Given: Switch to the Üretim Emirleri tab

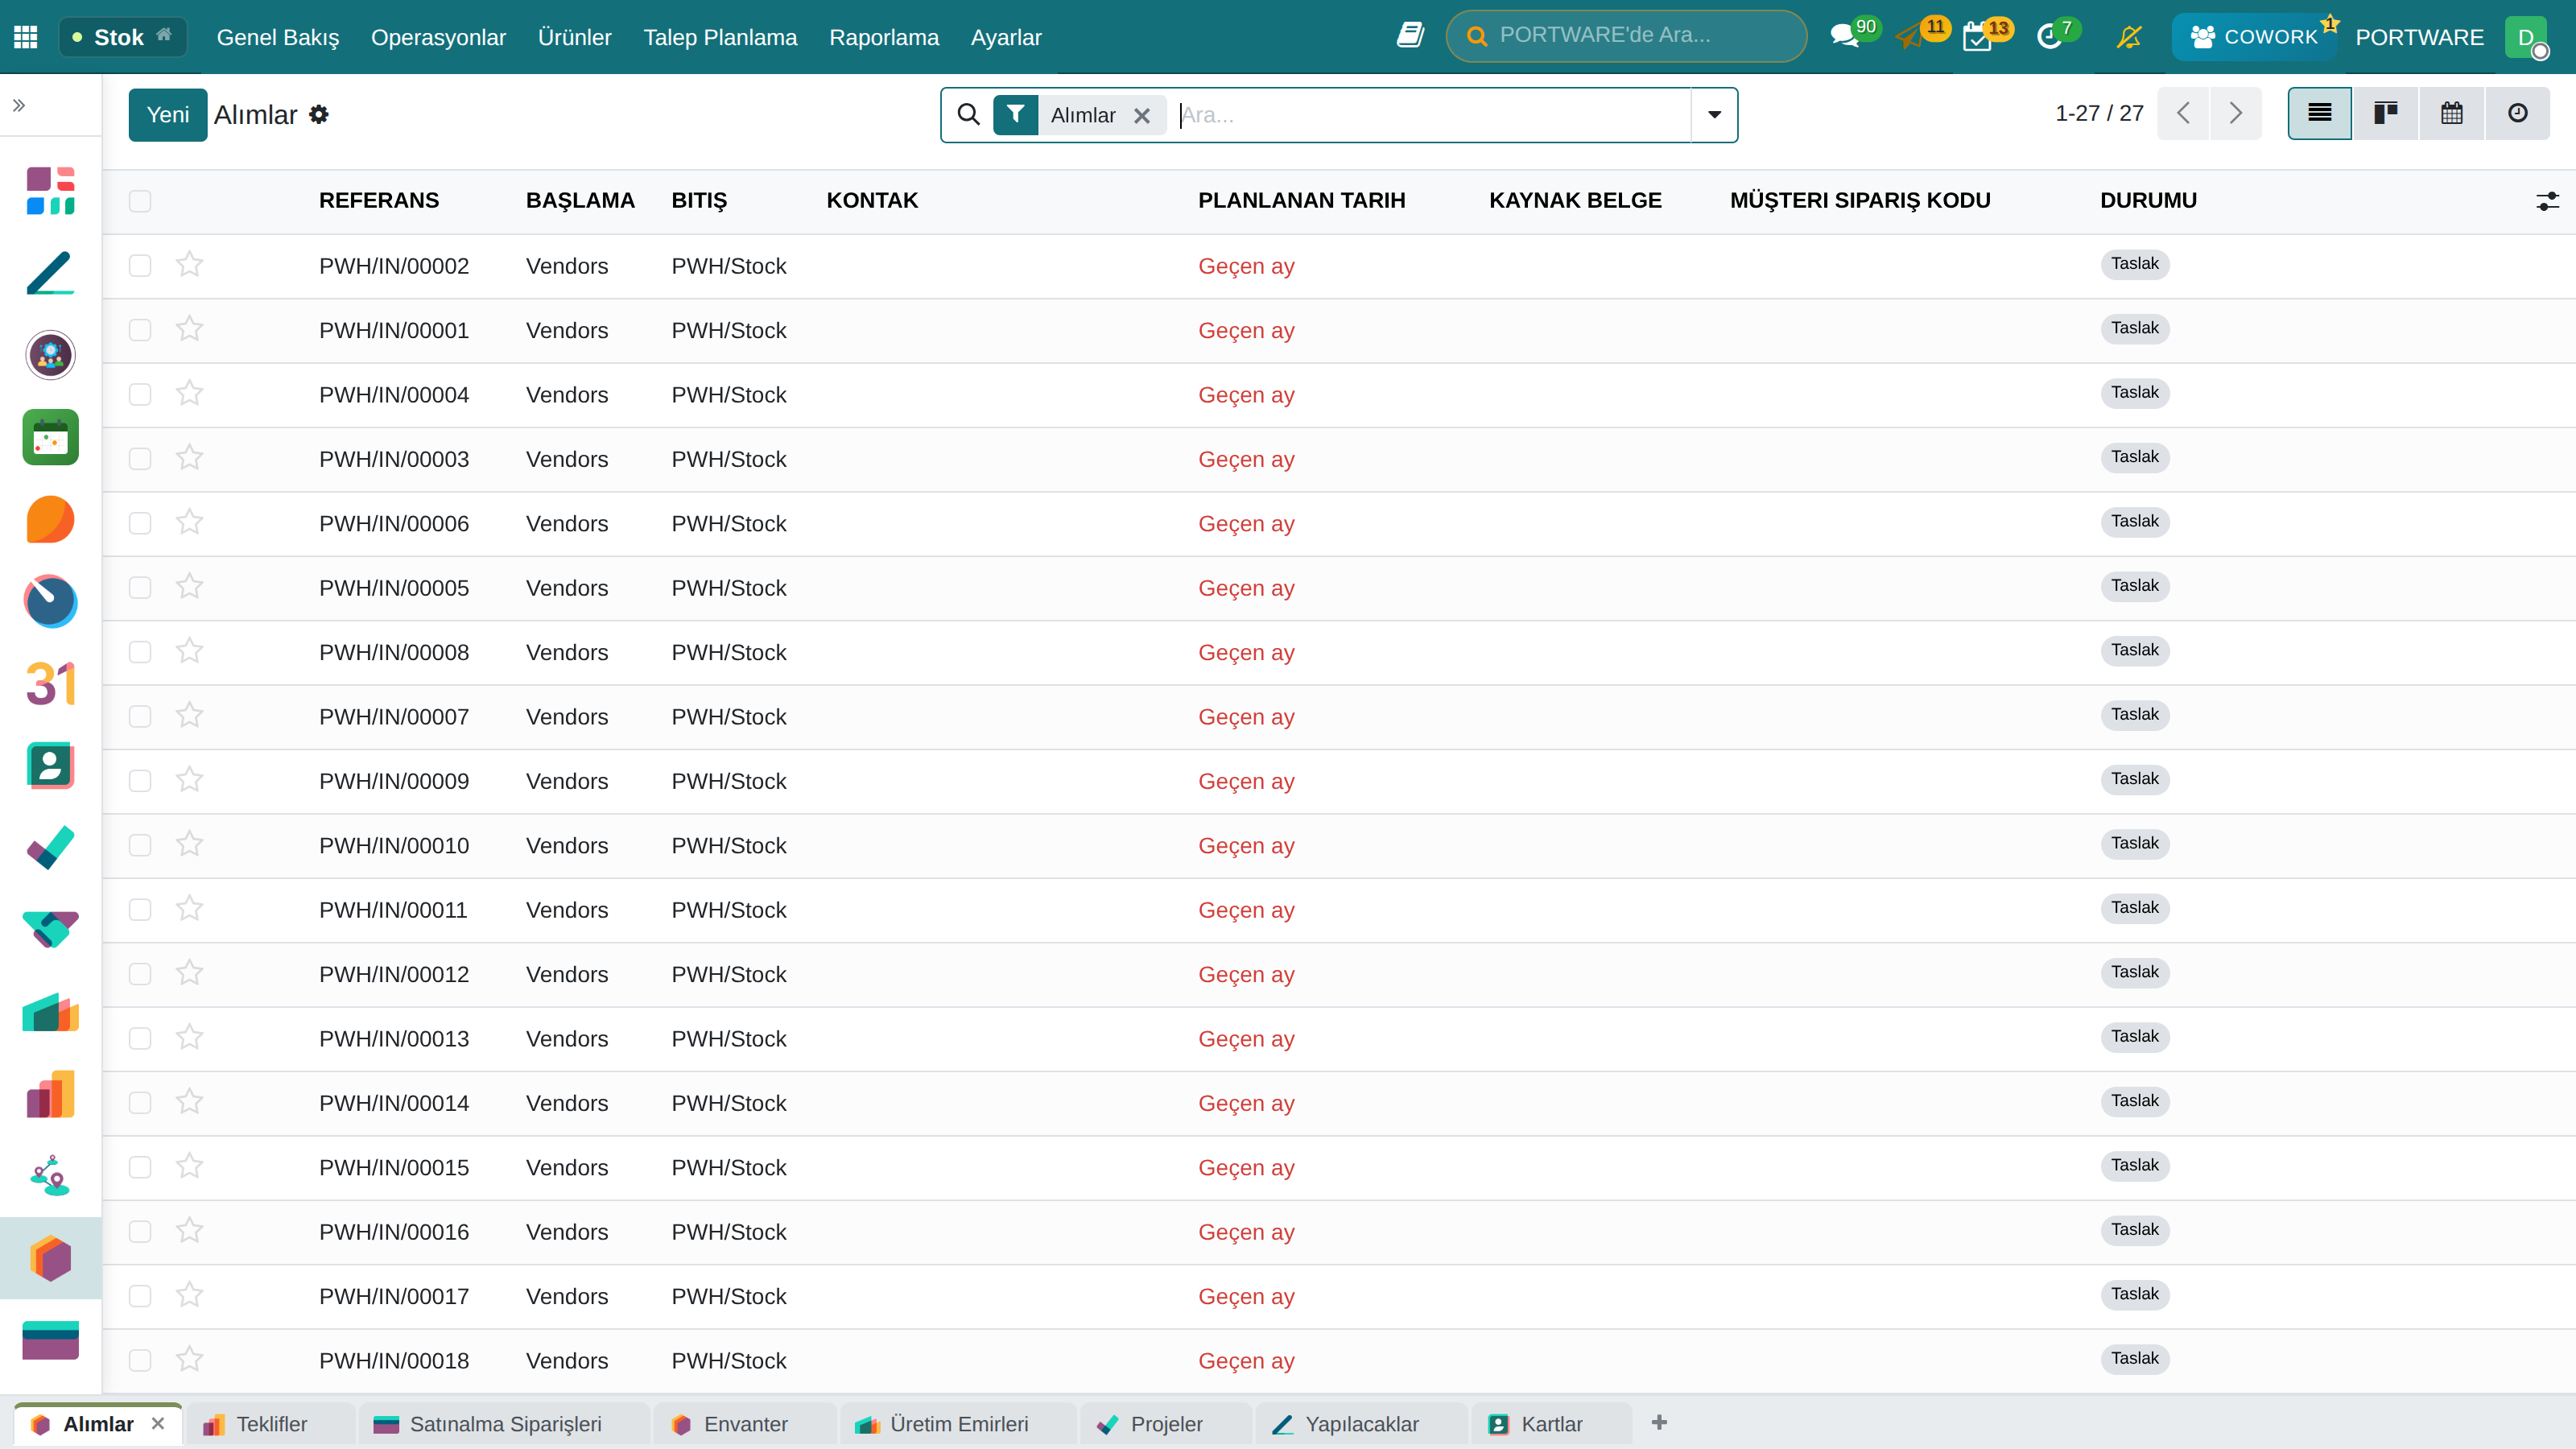Looking at the screenshot, I should pos(957,1424).
